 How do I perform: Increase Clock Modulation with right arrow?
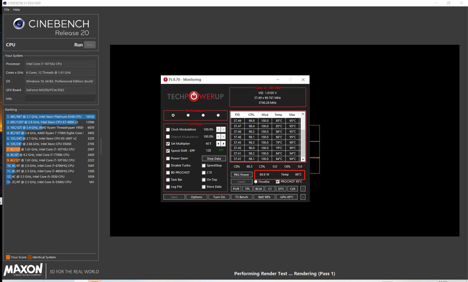pyautogui.click(x=223, y=130)
